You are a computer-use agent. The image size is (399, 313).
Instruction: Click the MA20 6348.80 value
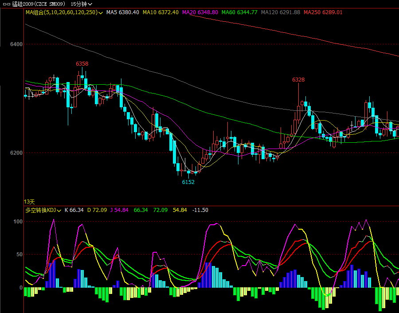(x=200, y=12)
